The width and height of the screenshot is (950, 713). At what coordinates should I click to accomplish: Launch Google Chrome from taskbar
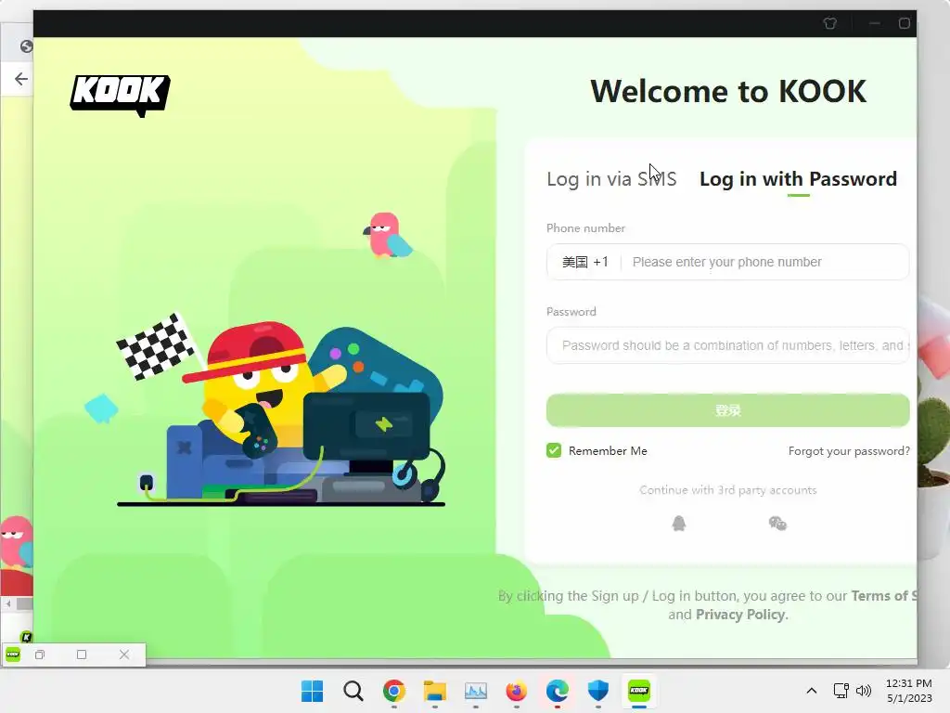[x=393, y=691]
